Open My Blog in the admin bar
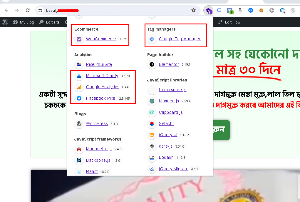 point(24,22)
